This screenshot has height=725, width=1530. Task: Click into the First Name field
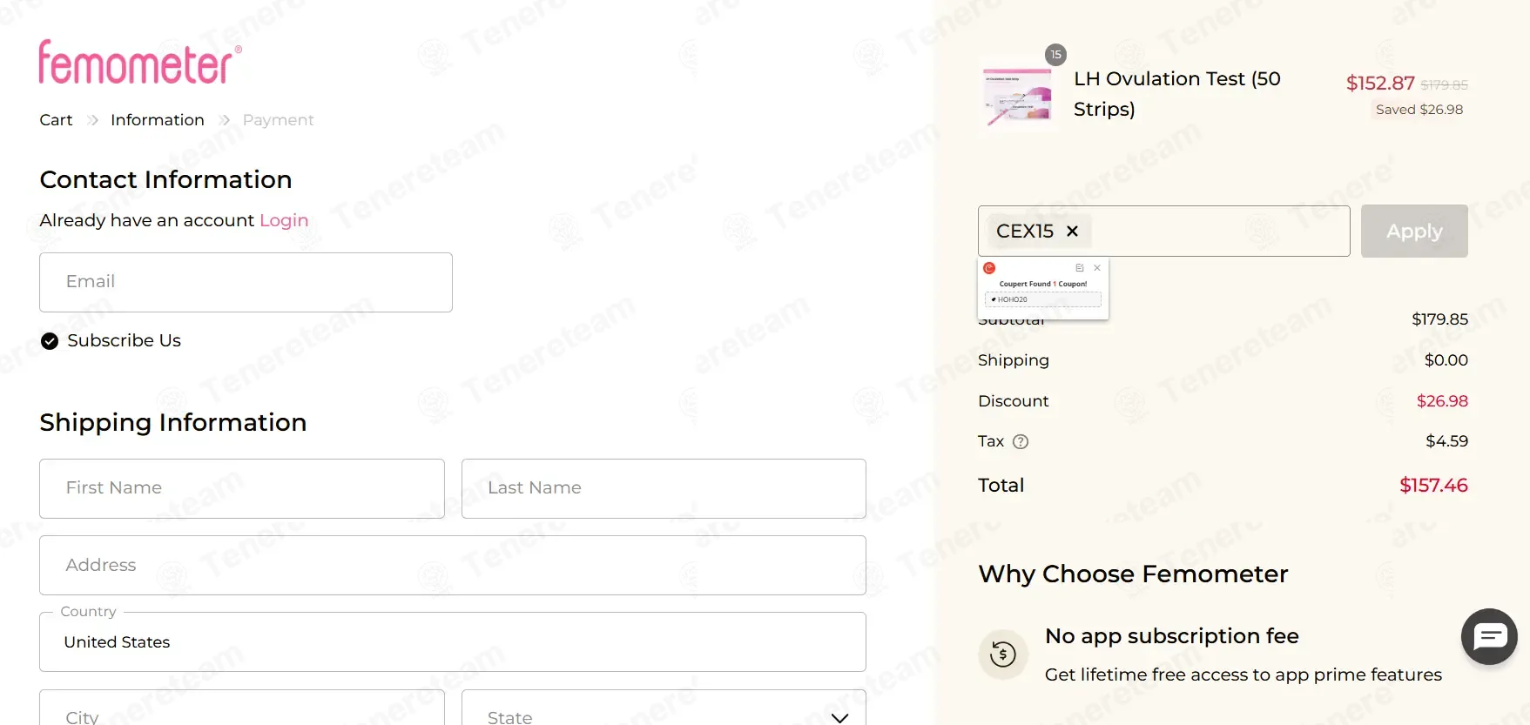[242, 488]
